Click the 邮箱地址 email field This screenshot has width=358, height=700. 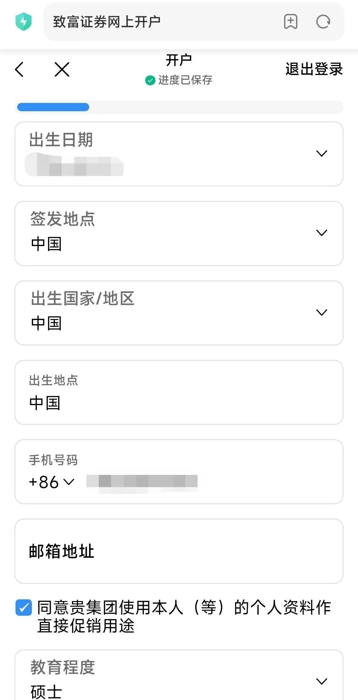179,551
